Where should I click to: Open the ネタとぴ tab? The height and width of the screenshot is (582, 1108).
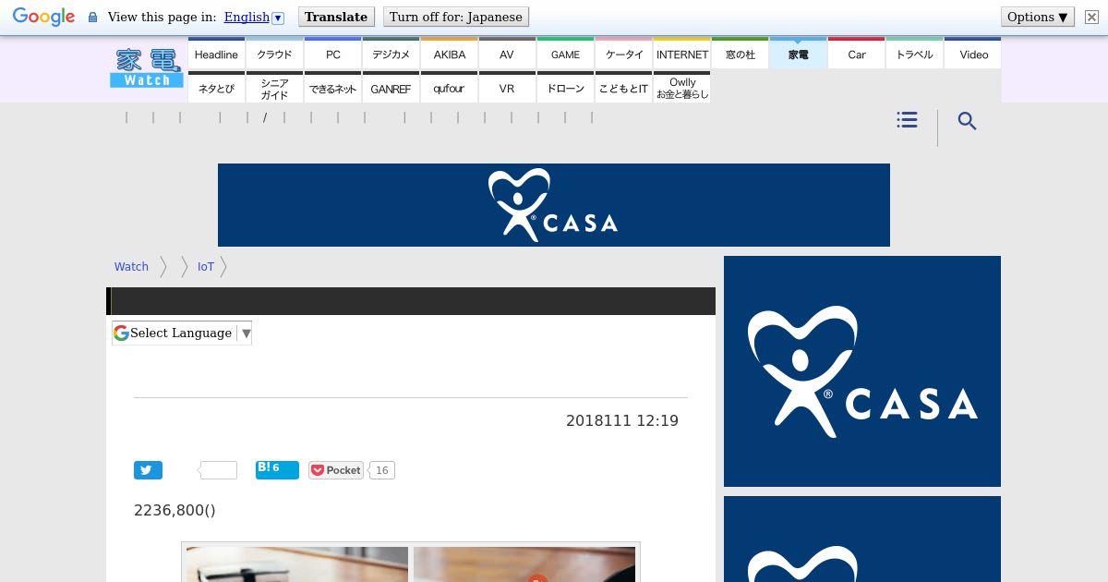tap(216, 88)
